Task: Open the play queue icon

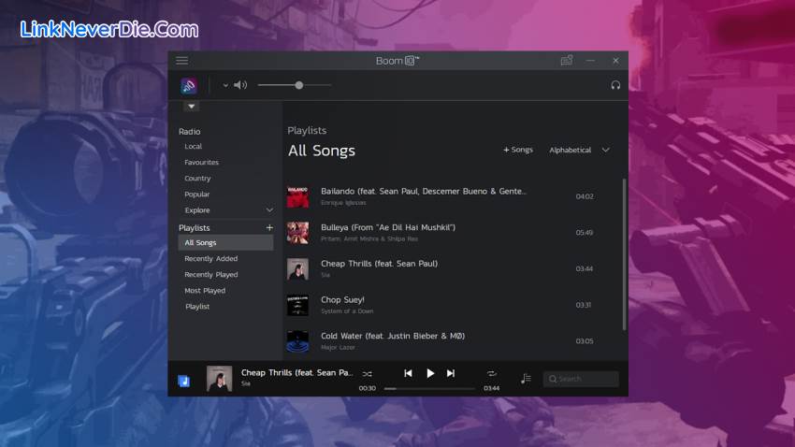Action: (x=526, y=379)
